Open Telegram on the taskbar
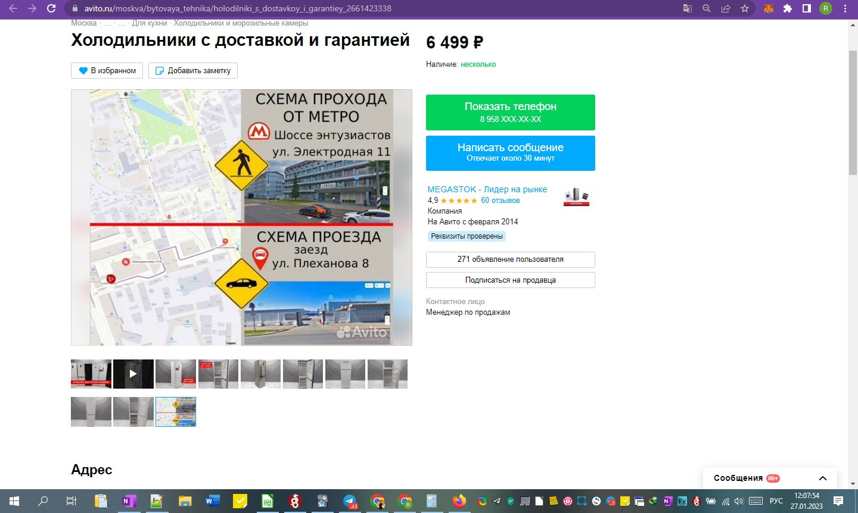858x513 pixels. [x=350, y=501]
